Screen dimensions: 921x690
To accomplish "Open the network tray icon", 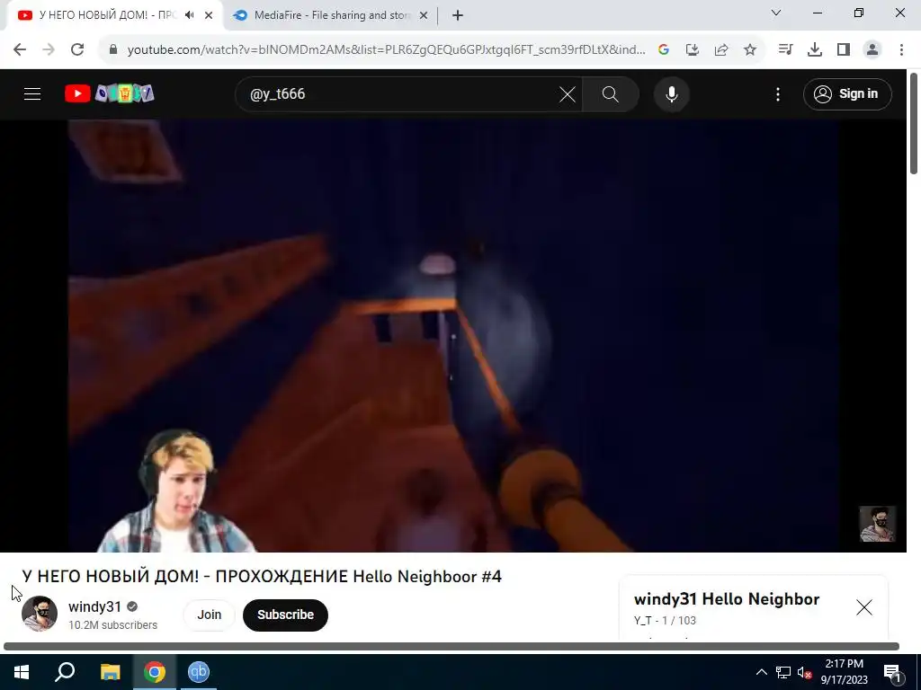I will tap(783, 672).
